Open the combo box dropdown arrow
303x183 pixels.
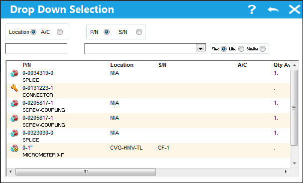[200, 48]
